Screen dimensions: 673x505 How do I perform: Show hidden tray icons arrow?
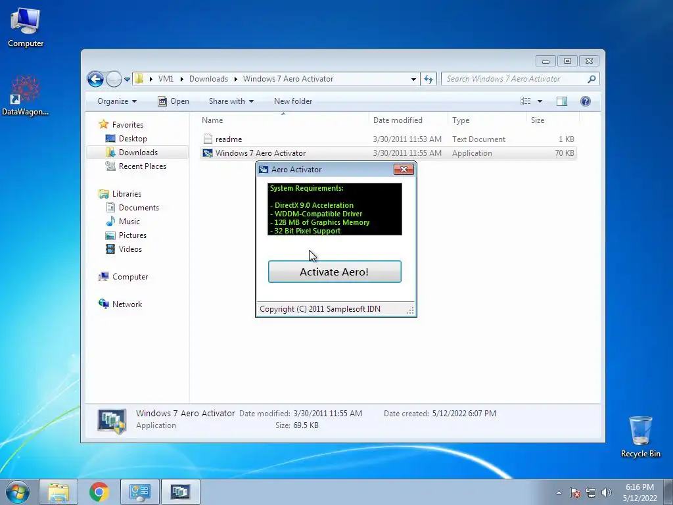pos(559,493)
